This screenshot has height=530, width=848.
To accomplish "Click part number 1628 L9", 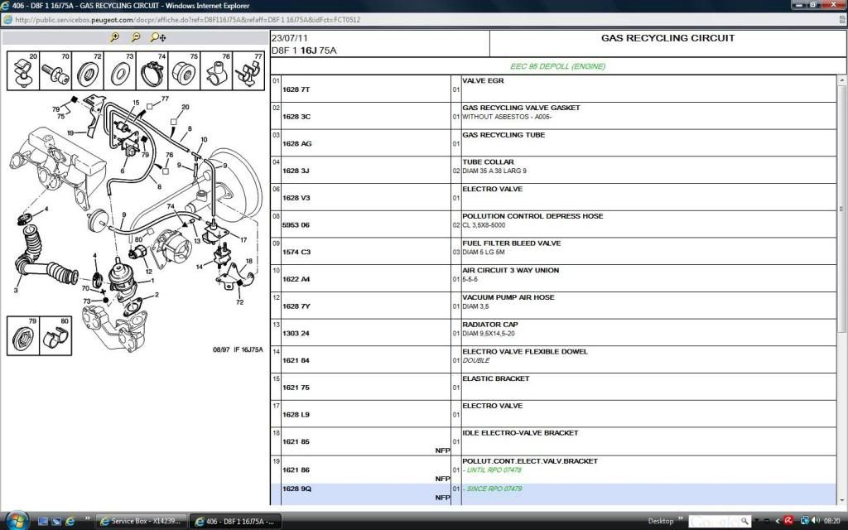I will pyautogui.click(x=296, y=415).
